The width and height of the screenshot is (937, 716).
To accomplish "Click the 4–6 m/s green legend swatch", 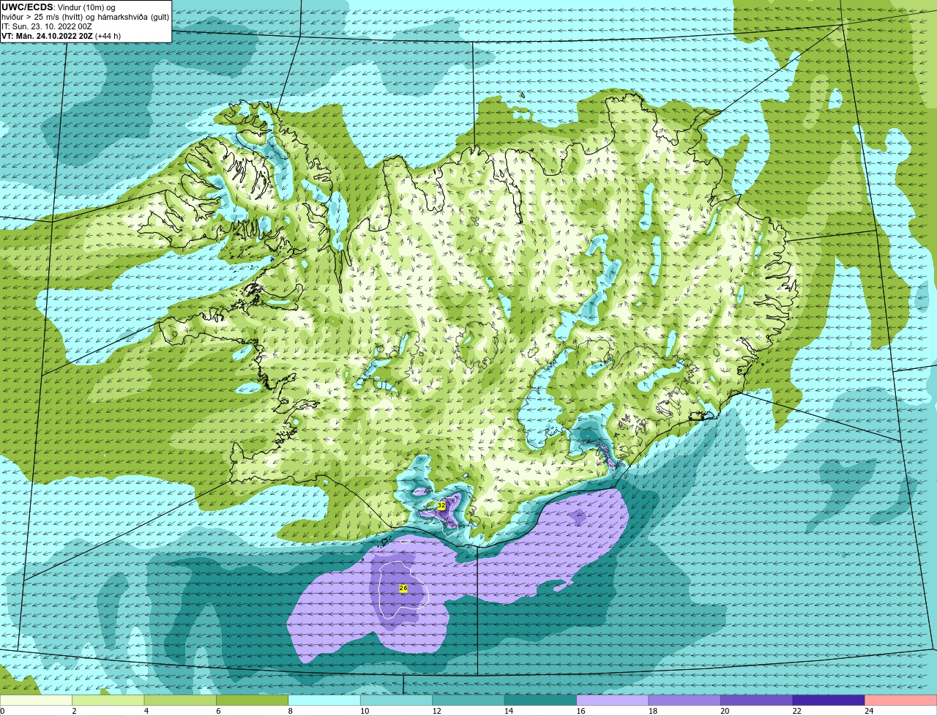I will click(180, 700).
